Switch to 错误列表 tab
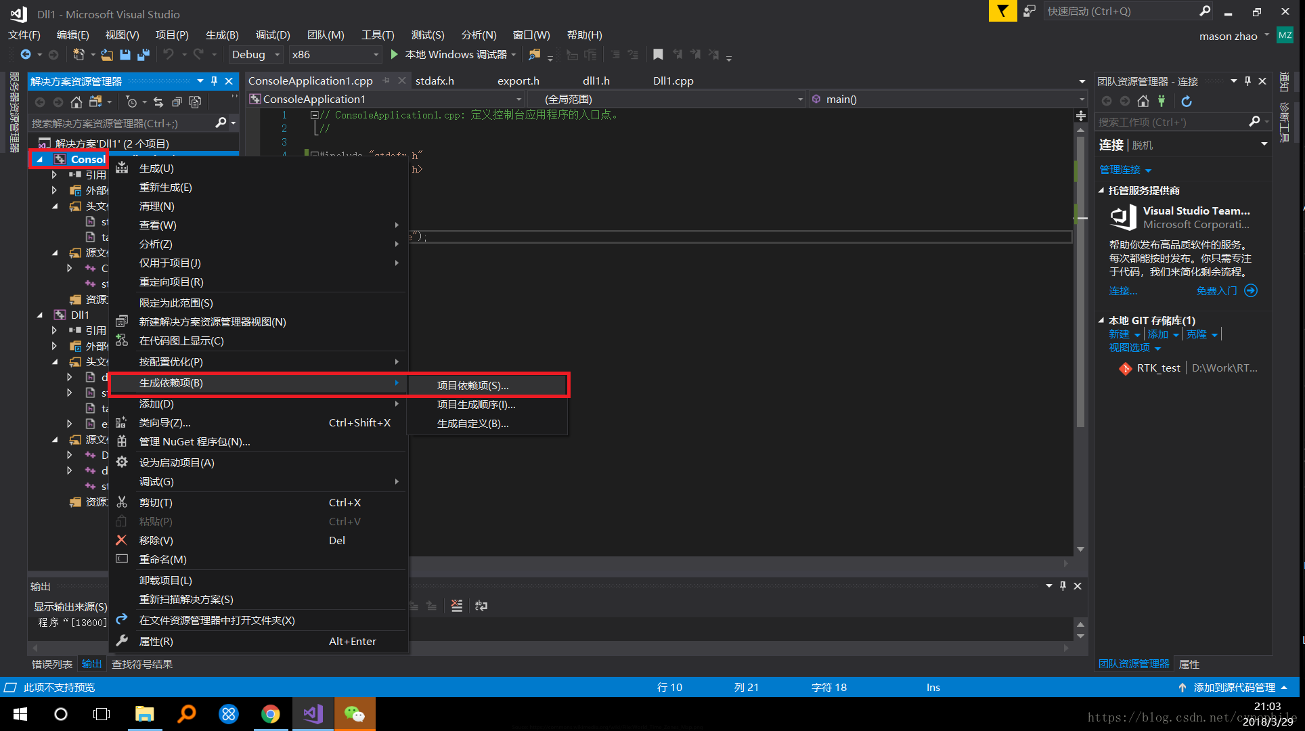Screen dimensions: 1305x731 pyautogui.click(x=52, y=664)
